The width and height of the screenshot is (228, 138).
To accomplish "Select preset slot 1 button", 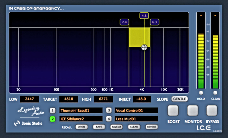I will [53, 111].
